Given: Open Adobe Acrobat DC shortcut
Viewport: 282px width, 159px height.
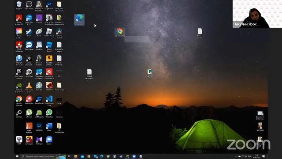Looking at the screenshot, I should (19, 19).
